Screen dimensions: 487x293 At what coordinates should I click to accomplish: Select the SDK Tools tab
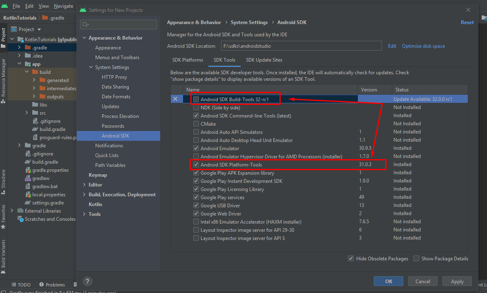click(x=224, y=60)
